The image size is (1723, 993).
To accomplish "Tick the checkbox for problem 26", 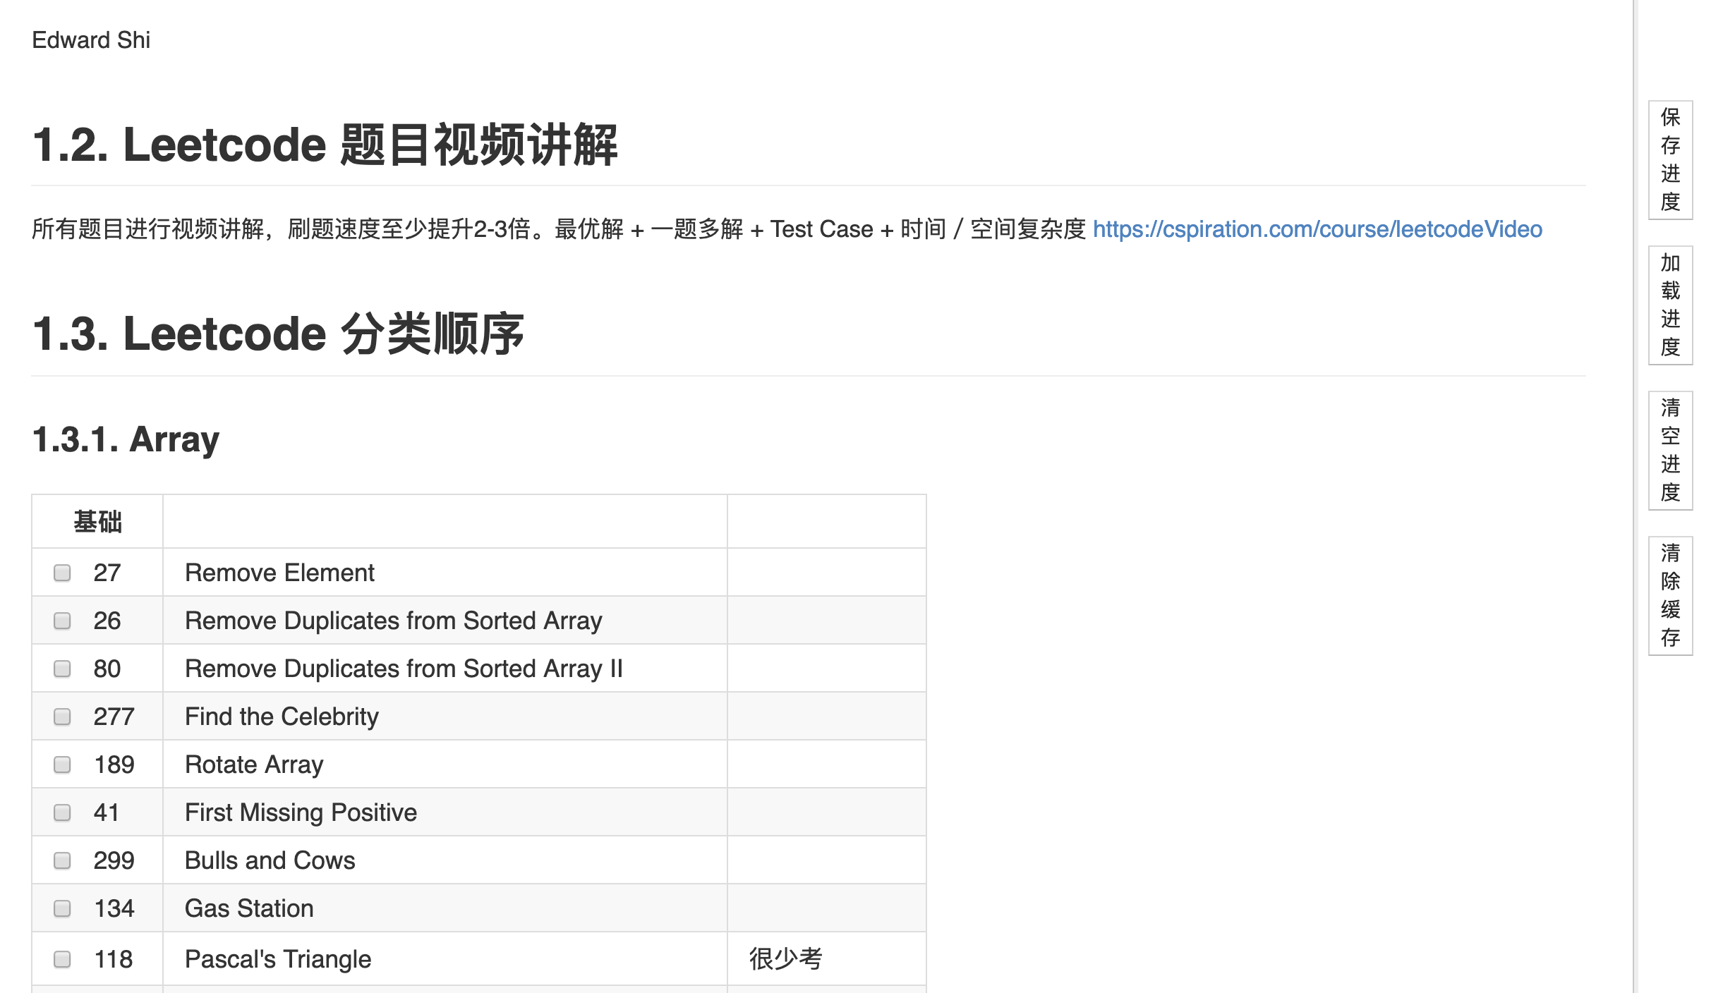I will (x=62, y=621).
